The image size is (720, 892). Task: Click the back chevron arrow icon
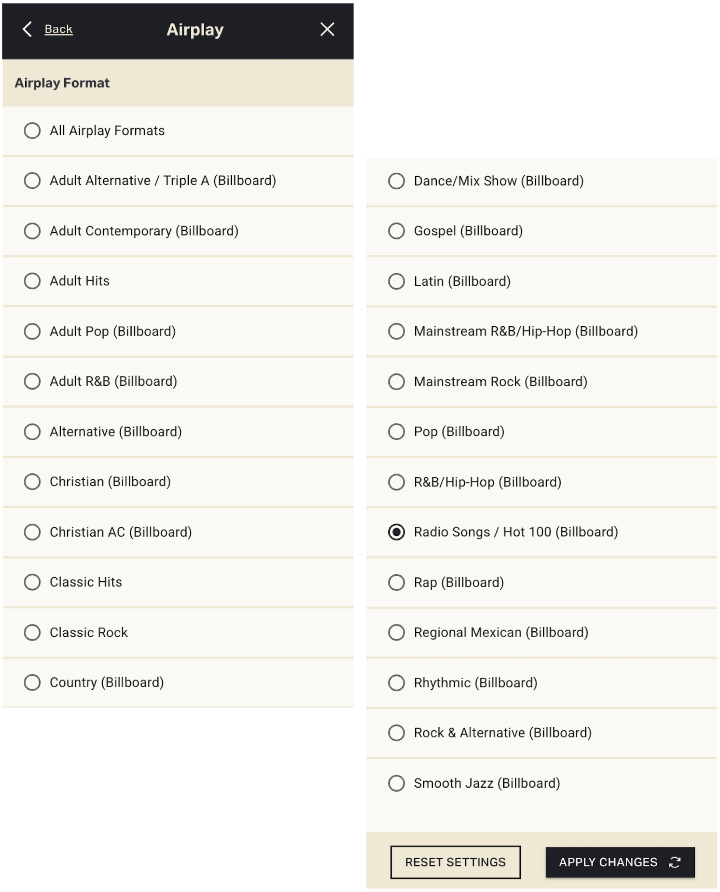pos(27,30)
